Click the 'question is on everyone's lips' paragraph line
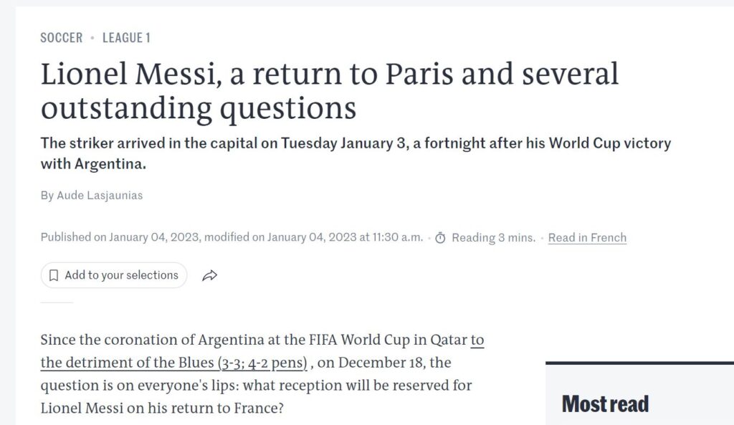The image size is (734, 425). [256, 385]
